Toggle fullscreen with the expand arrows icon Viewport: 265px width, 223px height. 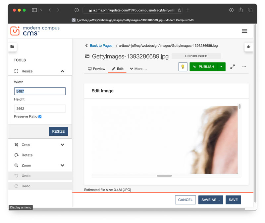pyautogui.click(x=233, y=67)
